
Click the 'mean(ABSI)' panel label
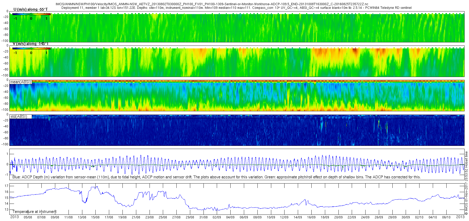pyautogui.click(x=21, y=82)
